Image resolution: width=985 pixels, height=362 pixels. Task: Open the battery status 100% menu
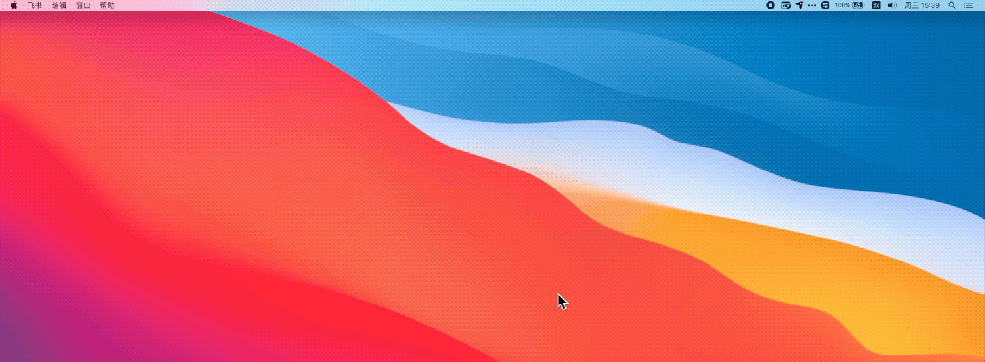(x=849, y=5)
